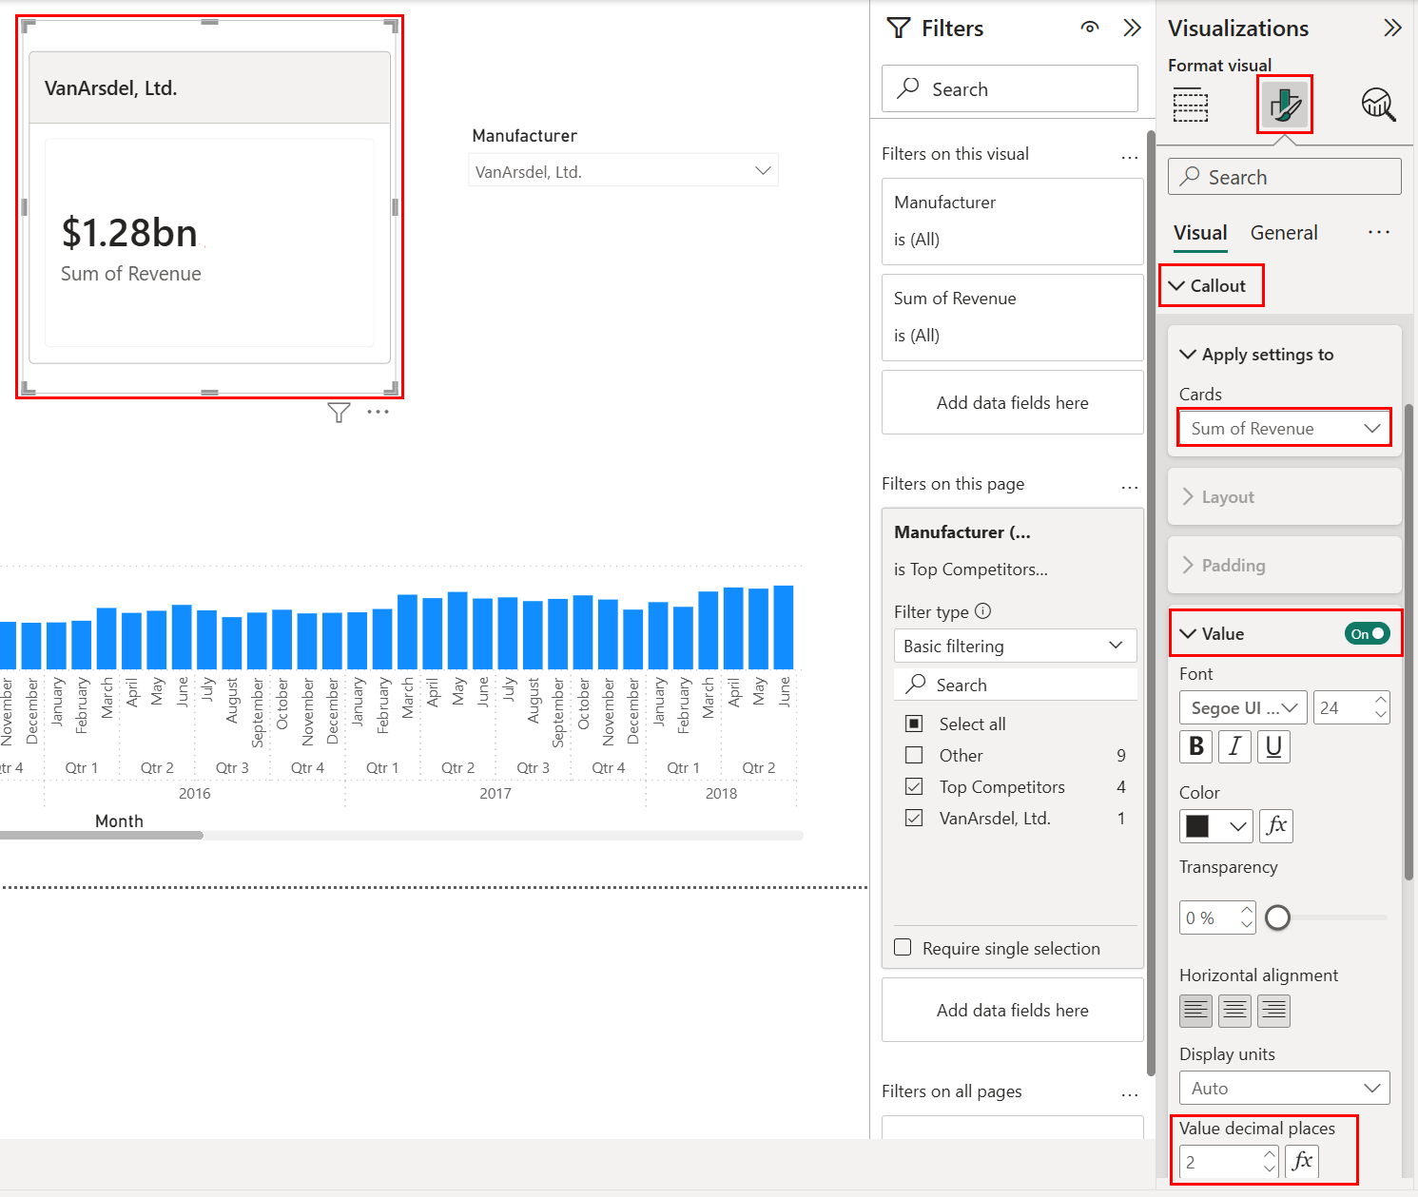Toggle Filters pane visibility eye icon

point(1090,28)
